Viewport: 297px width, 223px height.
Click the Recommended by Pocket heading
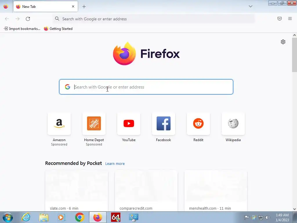(73, 163)
